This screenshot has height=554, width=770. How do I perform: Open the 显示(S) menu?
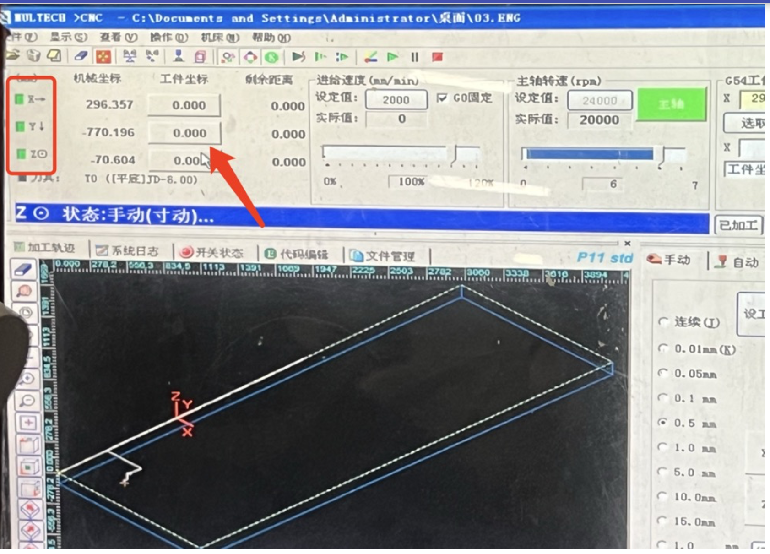[x=69, y=37]
